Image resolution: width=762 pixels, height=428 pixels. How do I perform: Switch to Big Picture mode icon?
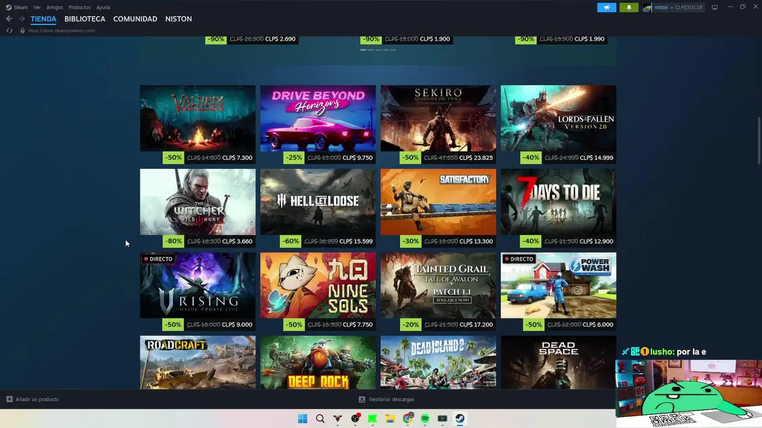[714, 7]
